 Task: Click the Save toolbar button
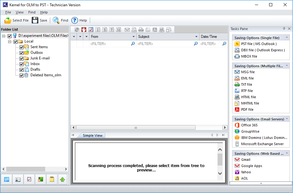pos(40,20)
